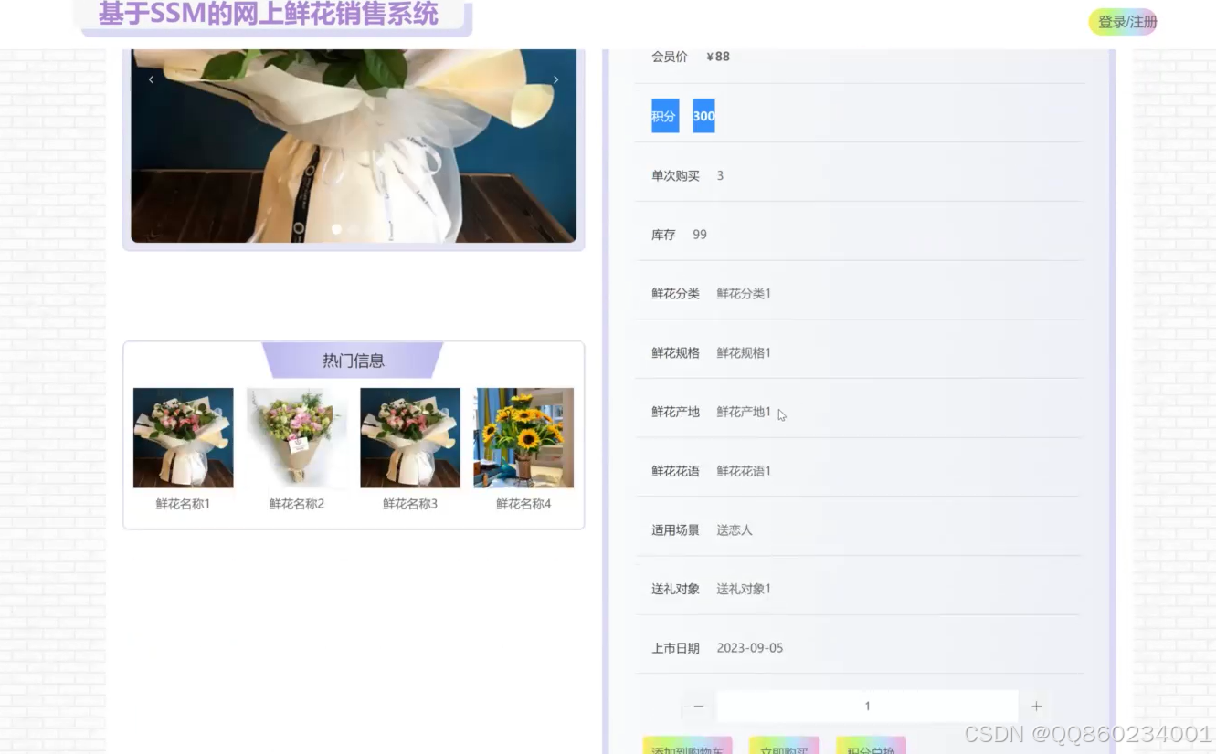Click the plus icon to increase quantity
The height and width of the screenshot is (754, 1216).
point(1036,706)
